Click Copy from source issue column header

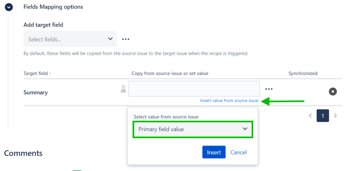point(170,73)
